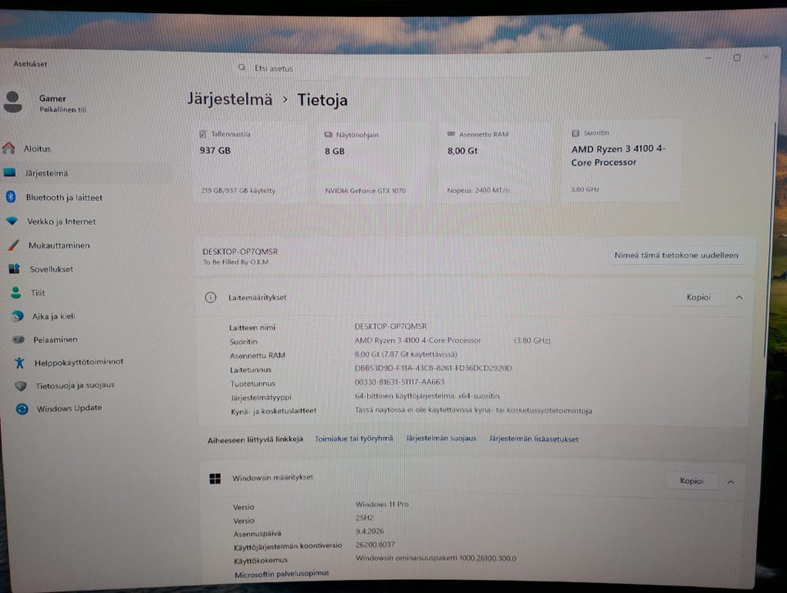The height and width of the screenshot is (593, 787).
Task: Open Microsoftin palvelusopimus link
Action: [x=281, y=573]
